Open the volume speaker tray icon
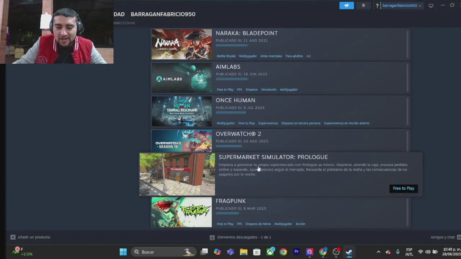The image size is (461, 259). click(428, 252)
